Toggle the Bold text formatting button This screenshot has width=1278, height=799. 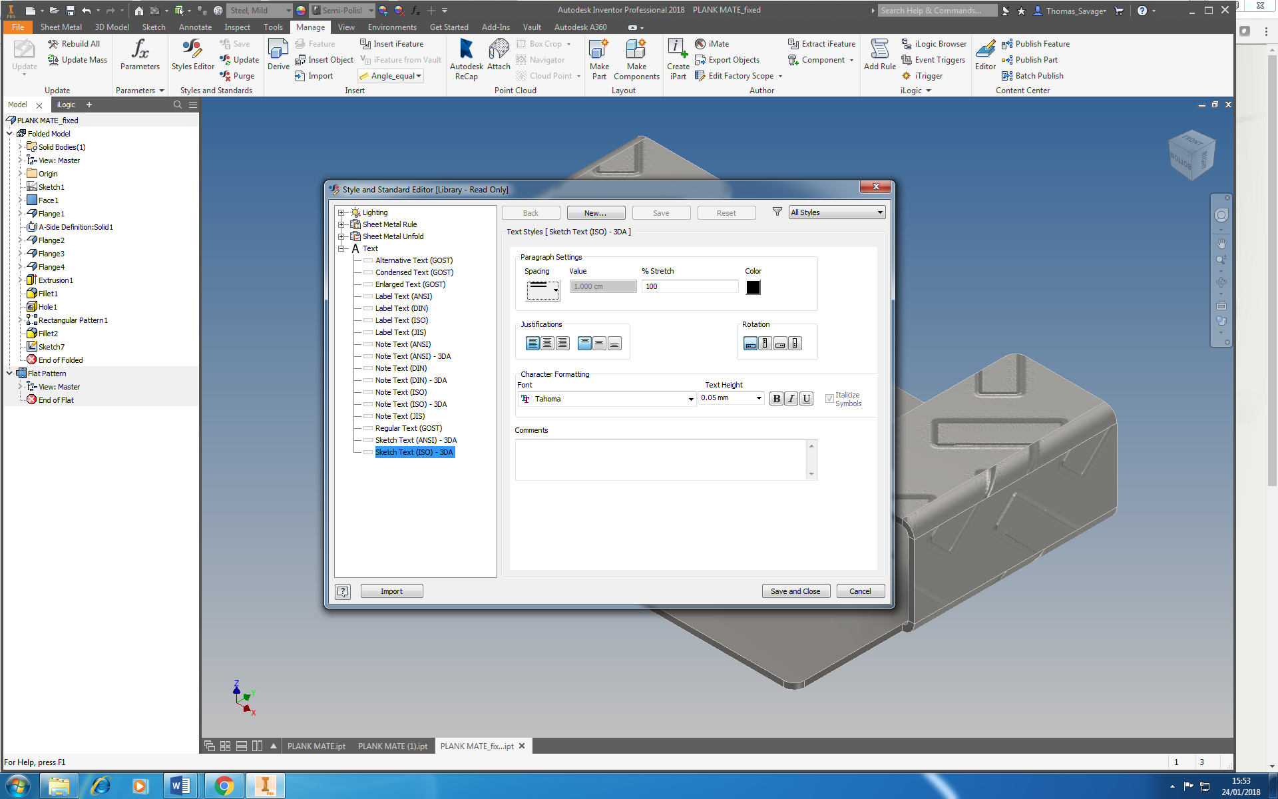[776, 399]
